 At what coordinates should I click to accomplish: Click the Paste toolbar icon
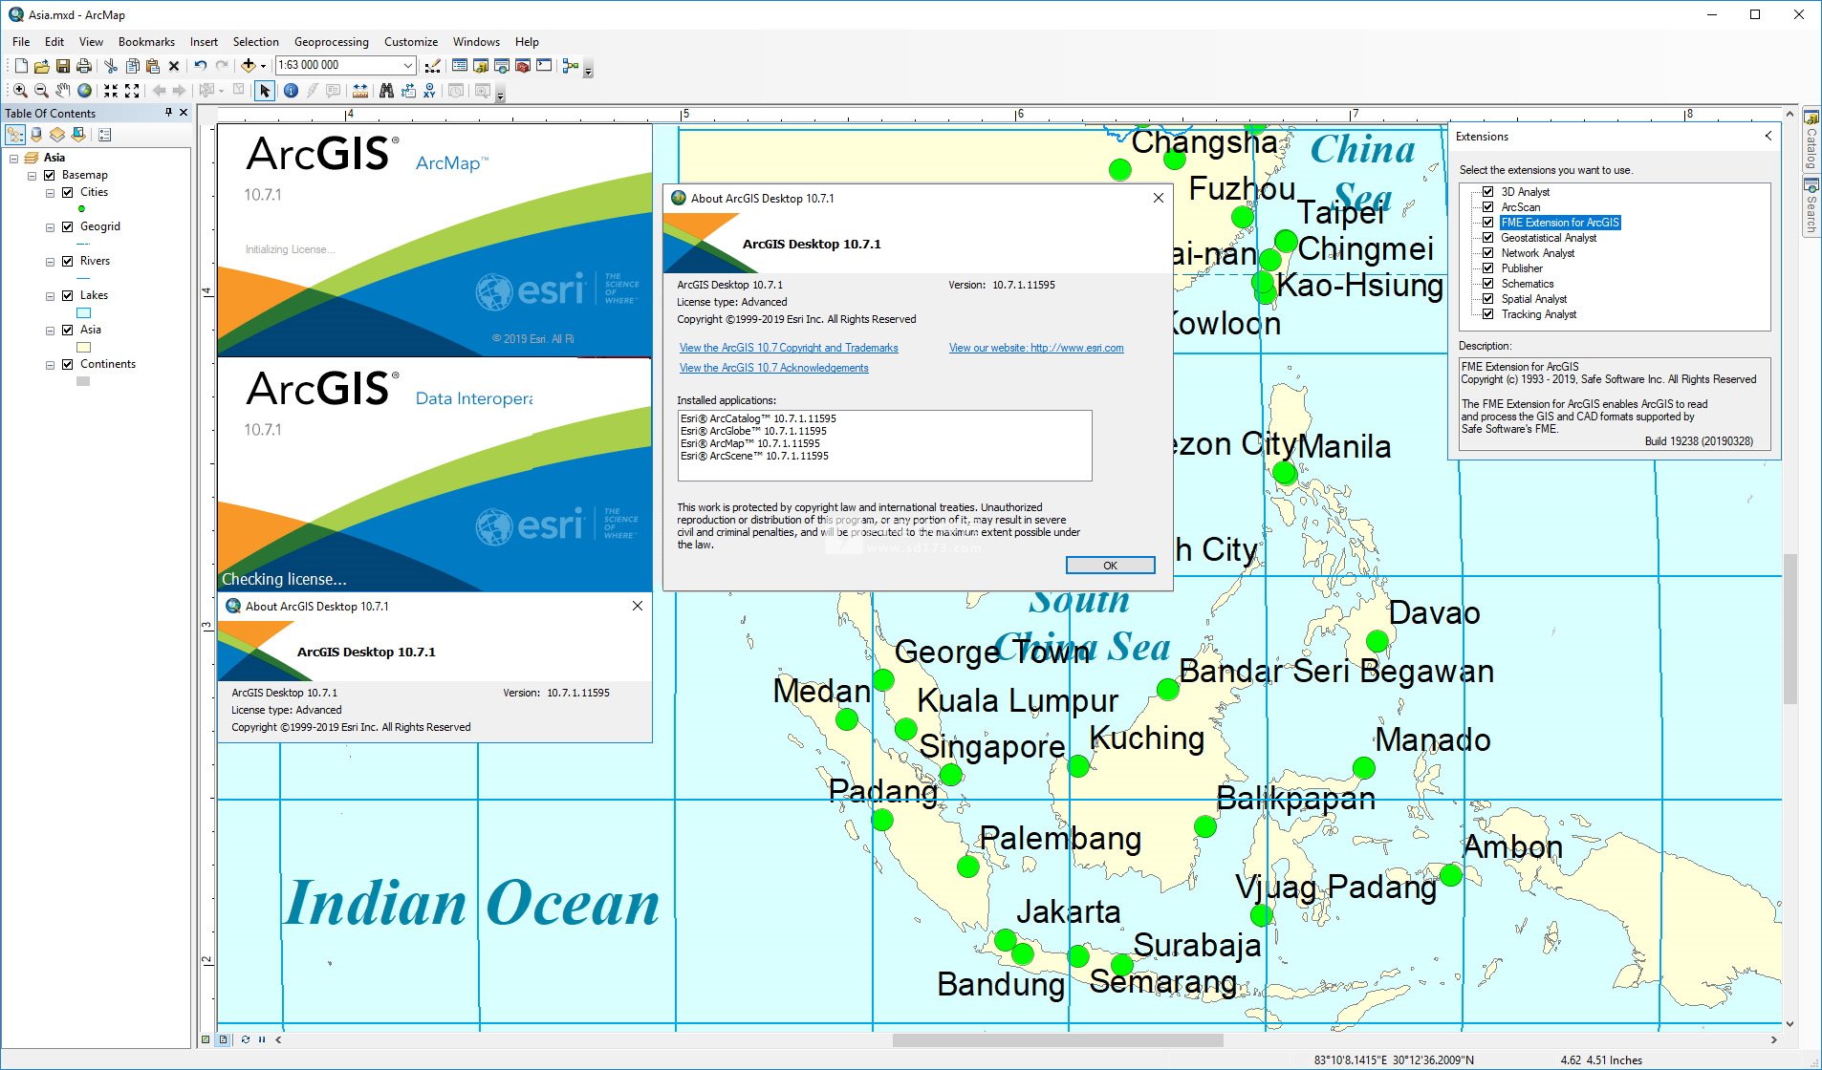pyautogui.click(x=153, y=66)
